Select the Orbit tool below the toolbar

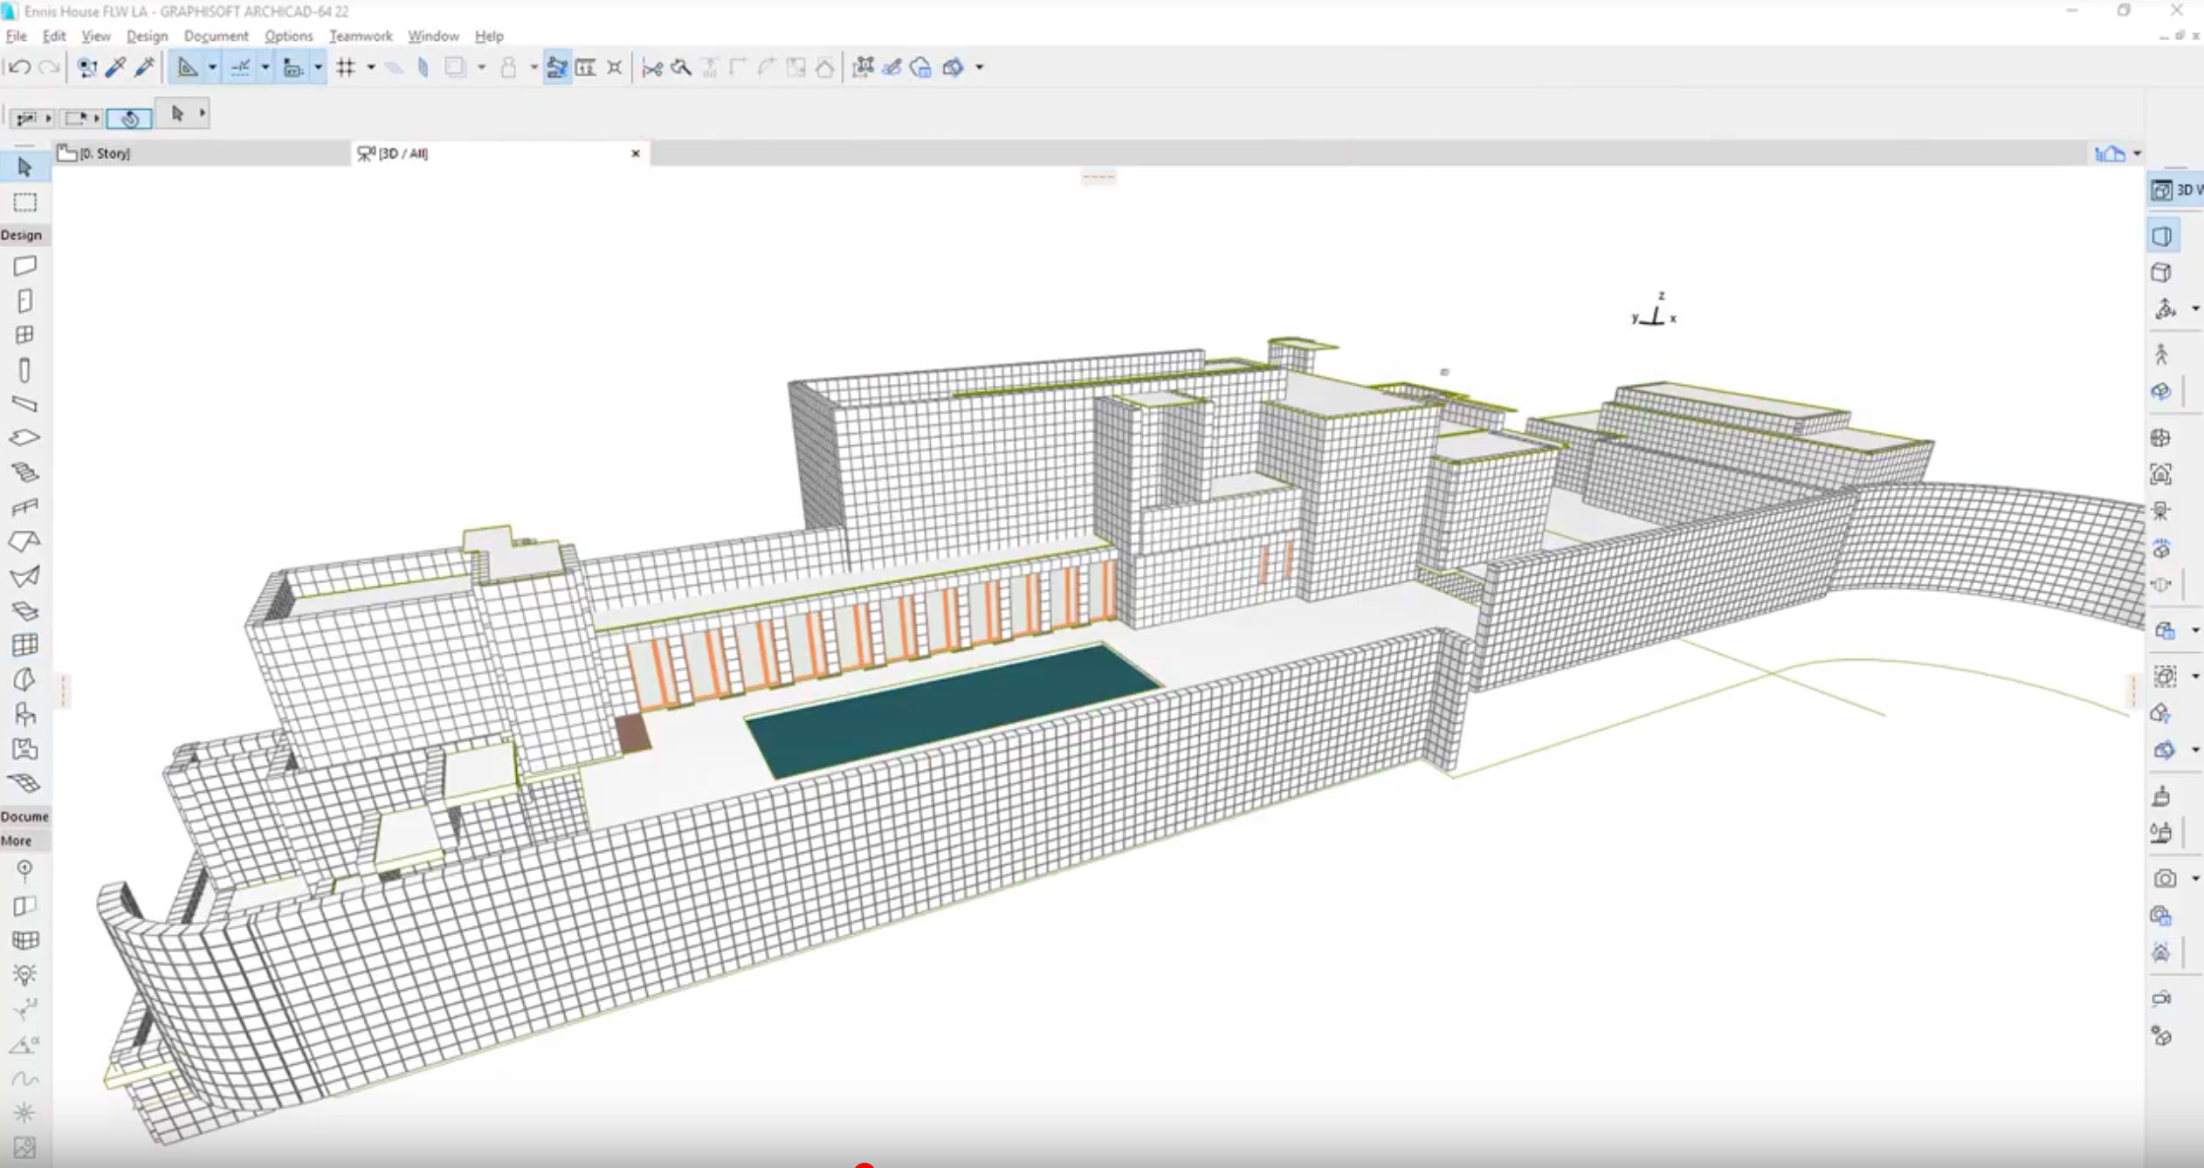point(129,116)
